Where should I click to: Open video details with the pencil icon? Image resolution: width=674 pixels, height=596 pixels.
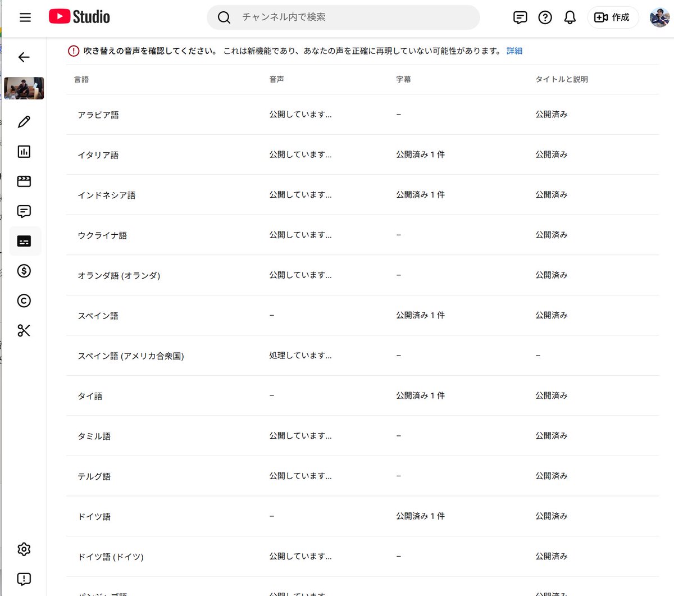click(24, 121)
